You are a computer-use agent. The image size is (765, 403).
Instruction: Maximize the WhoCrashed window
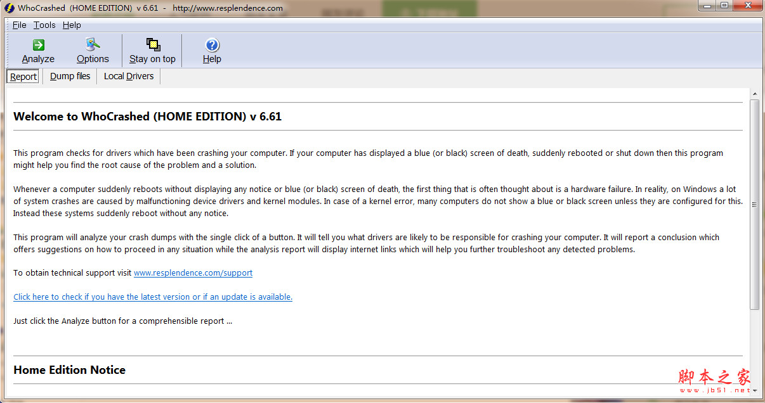(x=724, y=5)
